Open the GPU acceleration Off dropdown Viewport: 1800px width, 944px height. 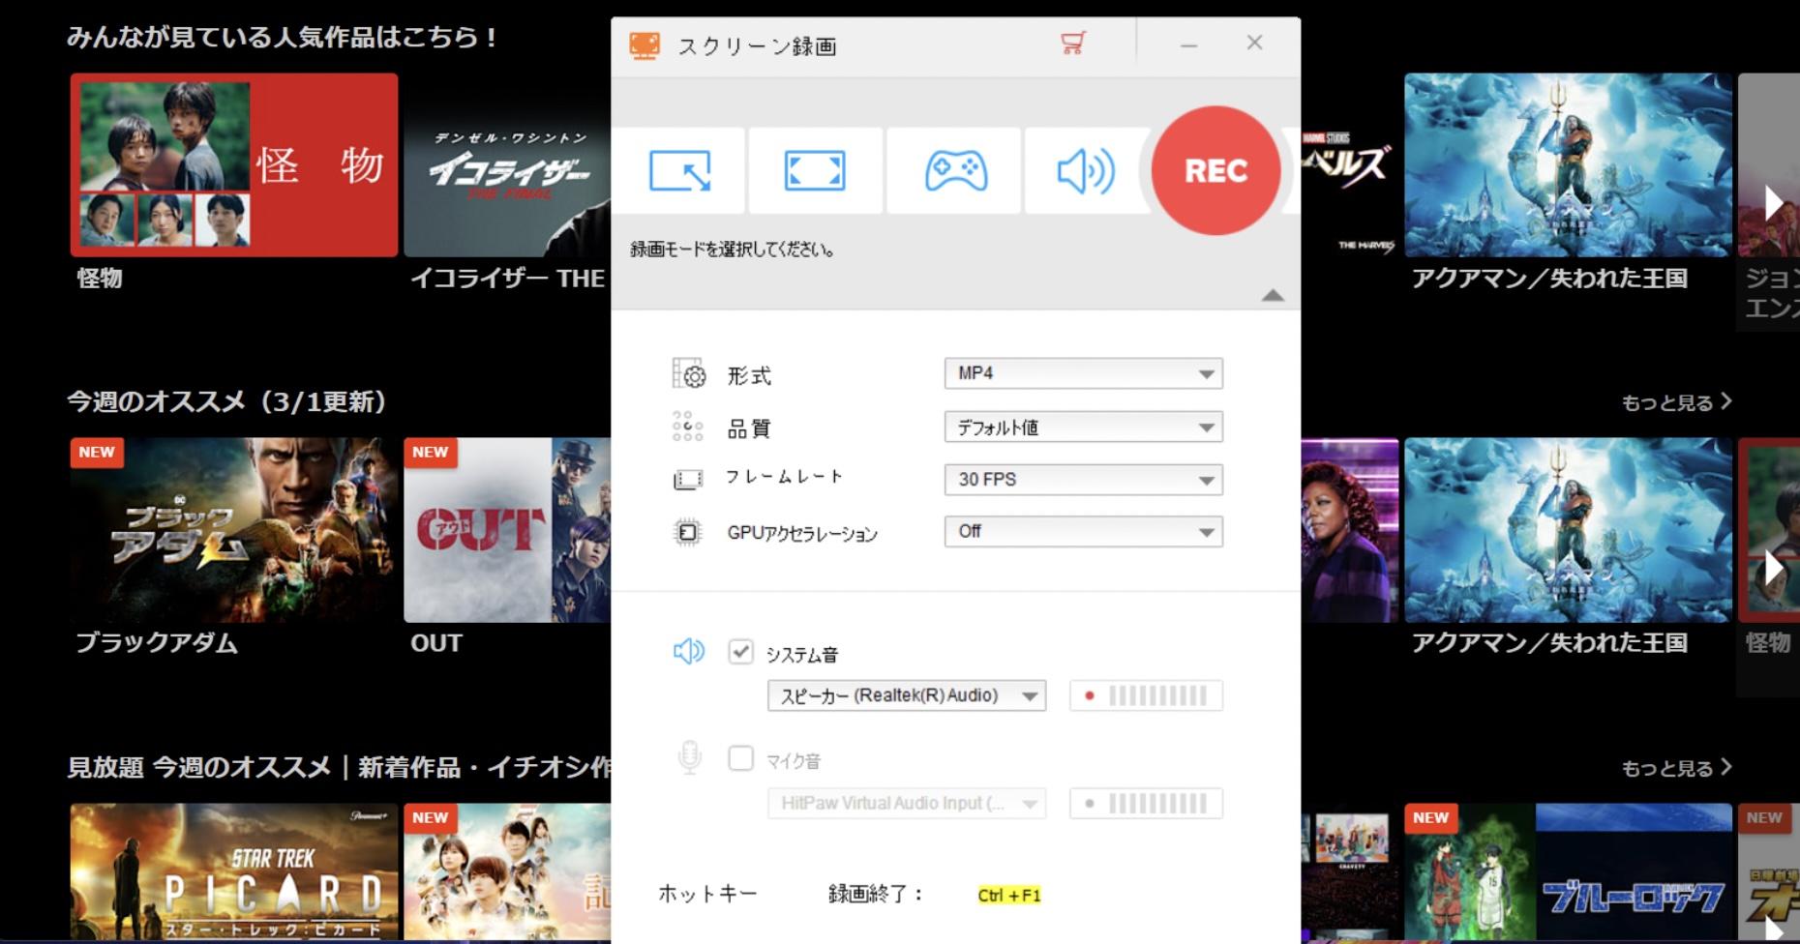(1083, 531)
